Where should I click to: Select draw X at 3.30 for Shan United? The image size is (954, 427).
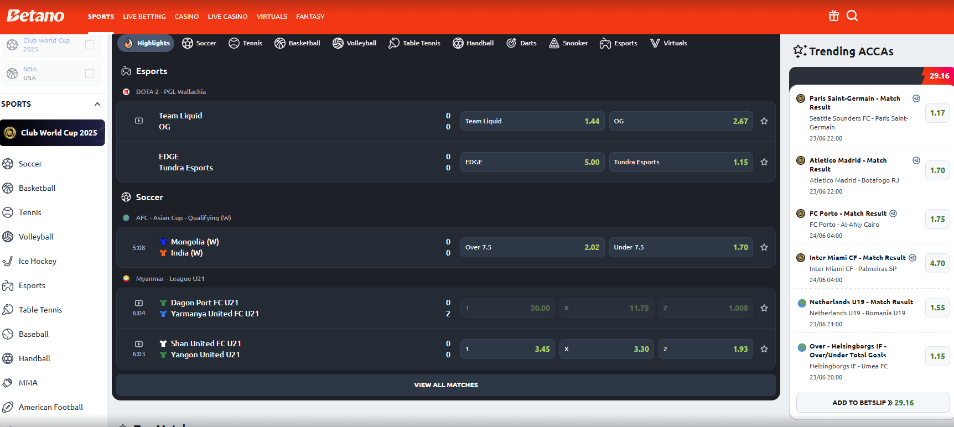coord(606,349)
